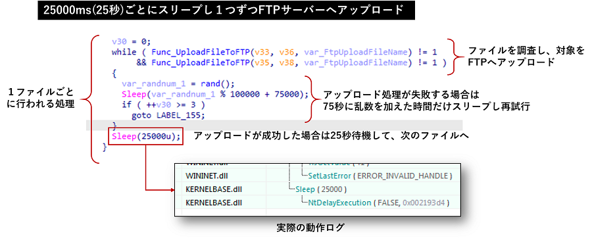This screenshot has height=240, width=592.
Task: Select KERNELBASE.dll cell in NtDelayExecution row
Action: click(214, 203)
